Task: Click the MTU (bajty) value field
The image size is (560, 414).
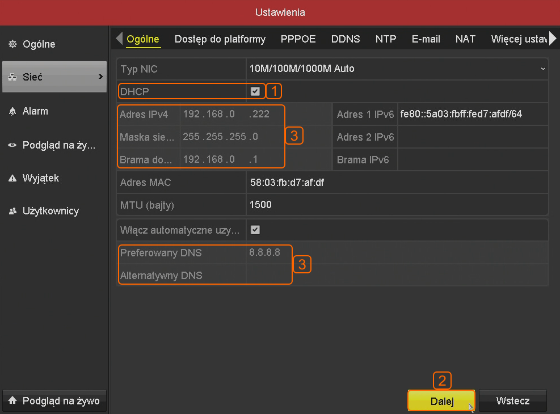Action: point(397,205)
